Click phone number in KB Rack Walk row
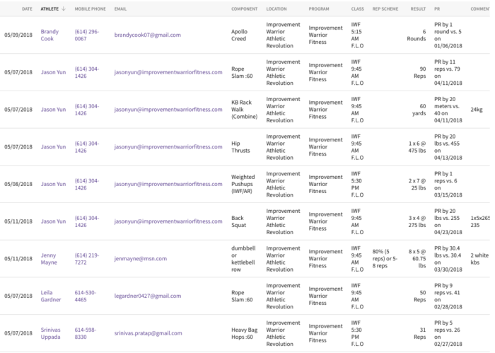This screenshot has height=353, width=495. tap(87, 110)
